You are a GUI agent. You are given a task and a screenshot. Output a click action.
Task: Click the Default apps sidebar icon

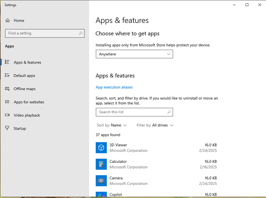[x=7, y=75]
